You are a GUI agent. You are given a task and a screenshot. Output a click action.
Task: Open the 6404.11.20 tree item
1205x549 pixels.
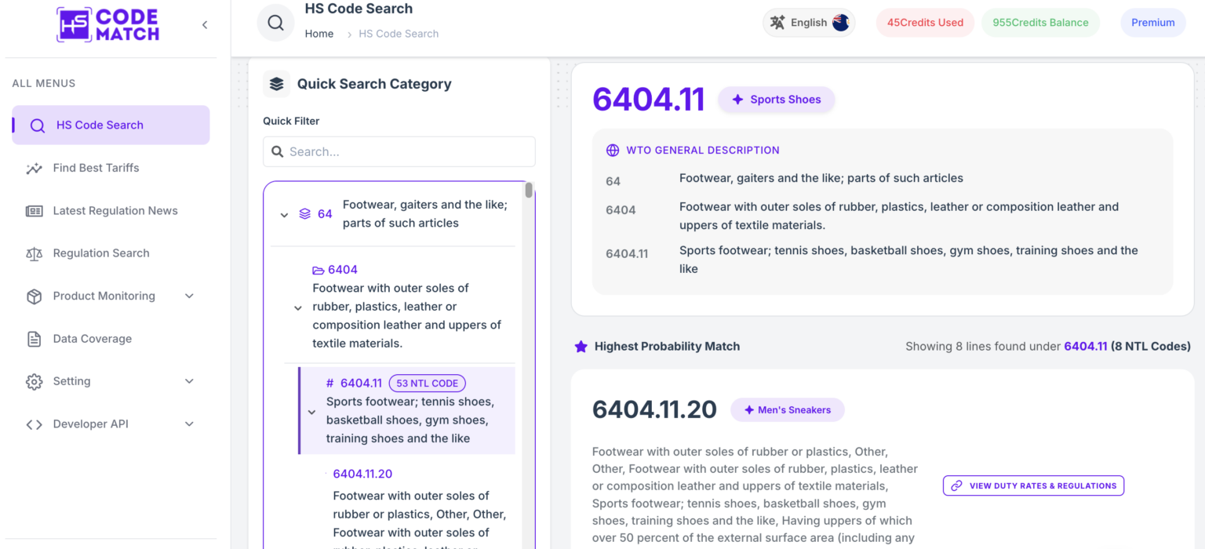(362, 474)
